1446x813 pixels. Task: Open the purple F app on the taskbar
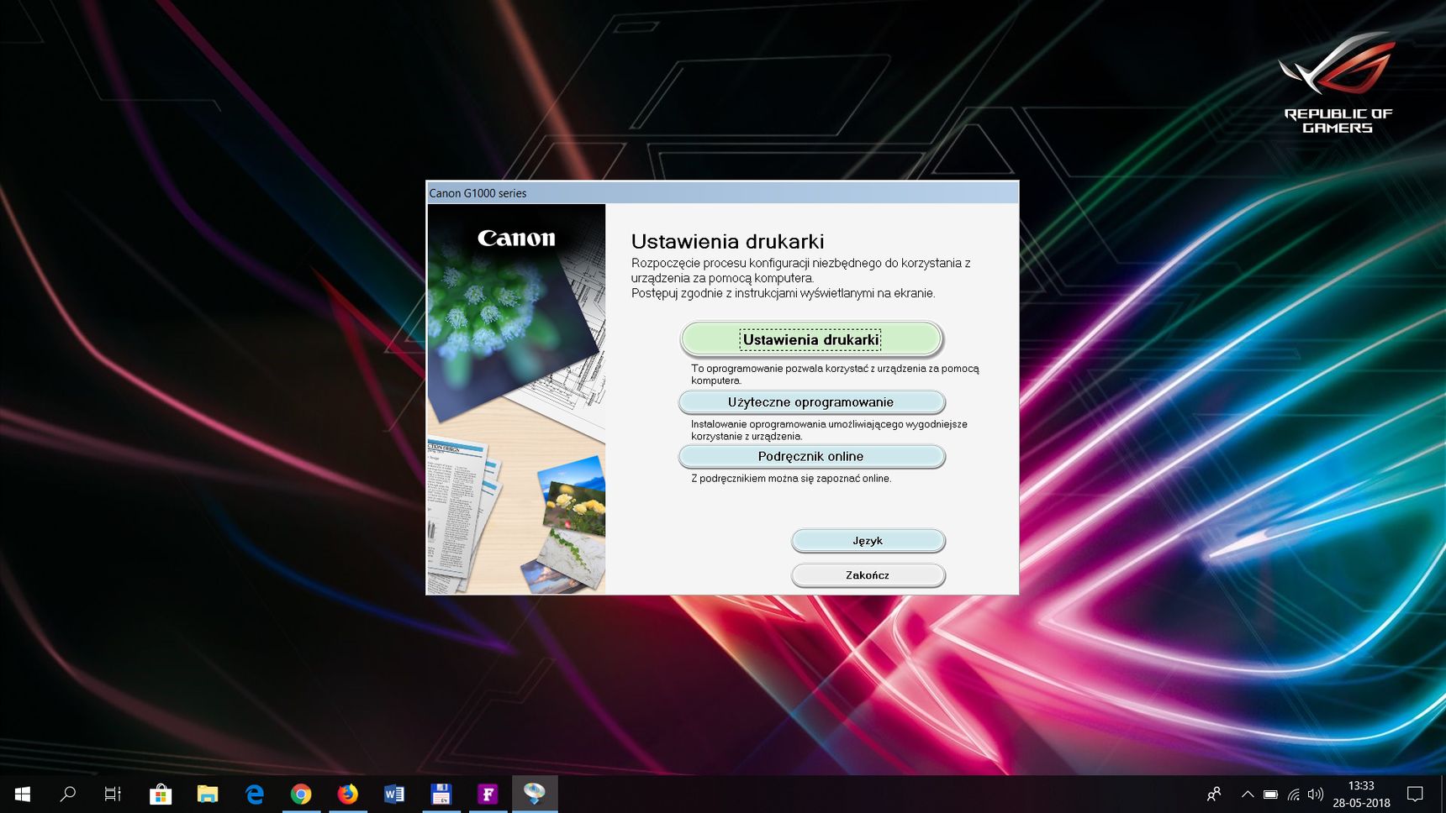pyautogui.click(x=488, y=794)
